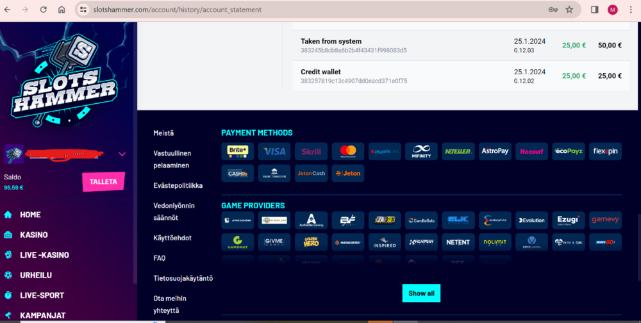641x323 pixels.
Task: Open the browser side panel icon
Action: (595, 10)
